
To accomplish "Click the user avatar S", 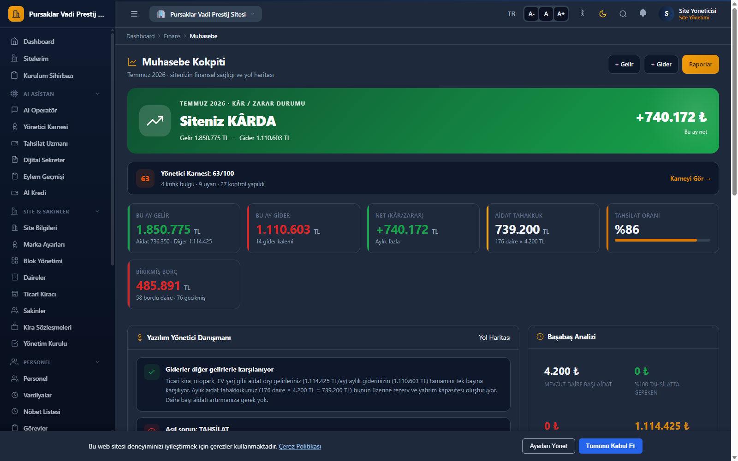I will pyautogui.click(x=667, y=14).
